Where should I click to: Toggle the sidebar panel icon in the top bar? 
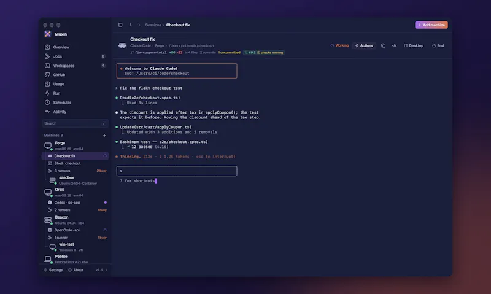coord(120,25)
